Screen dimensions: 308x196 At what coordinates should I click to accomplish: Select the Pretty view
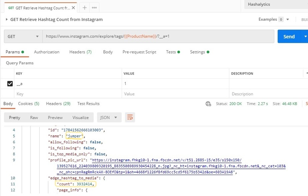point(15,117)
